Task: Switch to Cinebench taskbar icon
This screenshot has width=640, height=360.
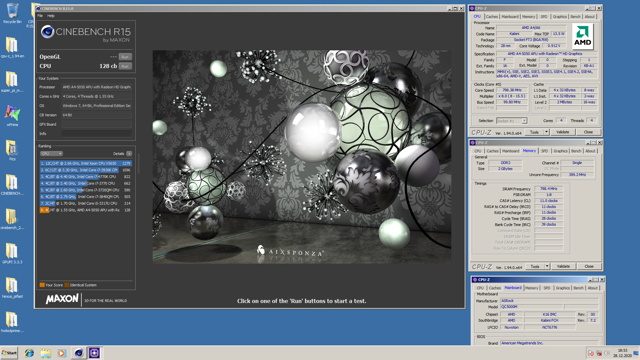Action: tap(79, 353)
